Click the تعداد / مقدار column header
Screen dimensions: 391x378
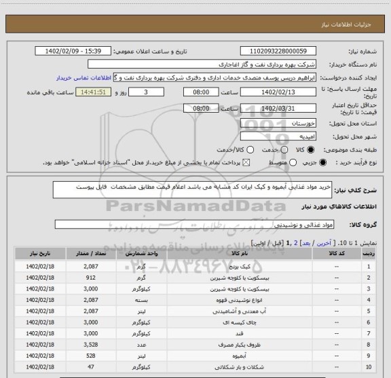coord(91,253)
